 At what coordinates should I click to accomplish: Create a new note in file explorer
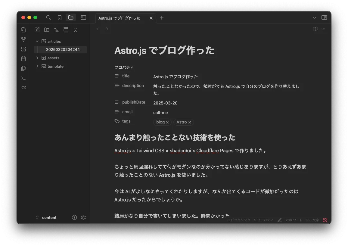point(37,30)
